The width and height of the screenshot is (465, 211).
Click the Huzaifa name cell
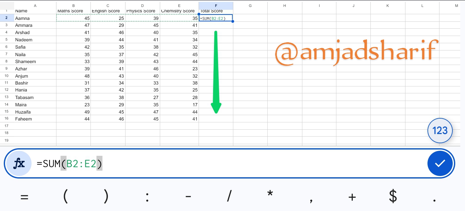tap(35, 112)
